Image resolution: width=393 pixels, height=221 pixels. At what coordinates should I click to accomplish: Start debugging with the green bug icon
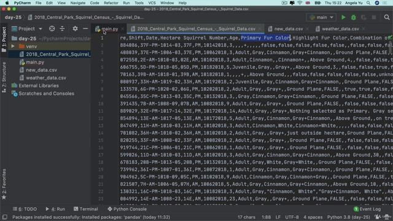354,17
